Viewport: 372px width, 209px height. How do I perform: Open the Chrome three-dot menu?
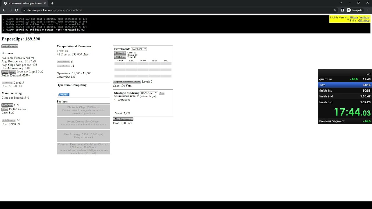(368, 10)
